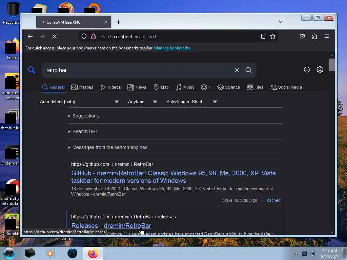
Task: Select the Enderman desktop icon
Action: point(11,155)
